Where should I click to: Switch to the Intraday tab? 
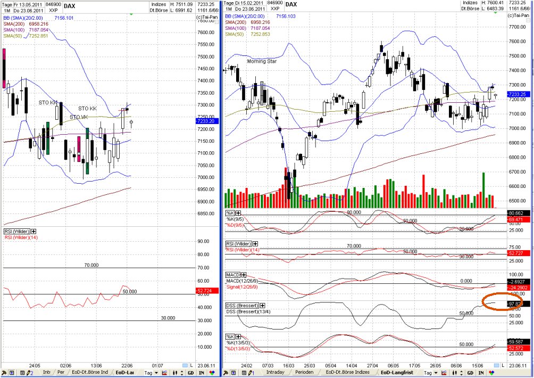[275, 373]
